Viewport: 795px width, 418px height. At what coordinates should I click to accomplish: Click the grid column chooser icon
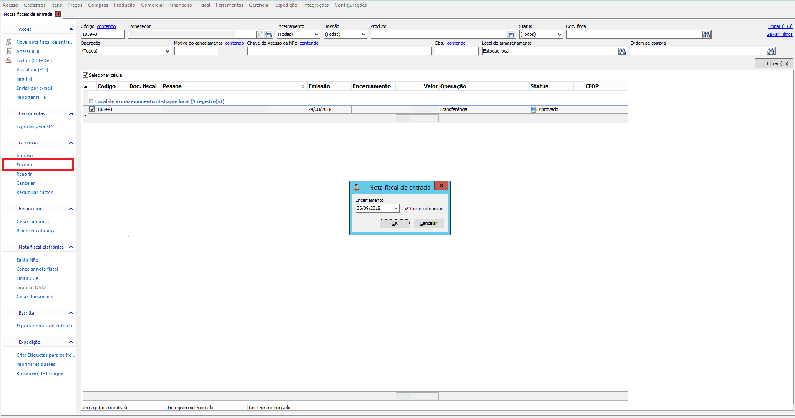86,86
